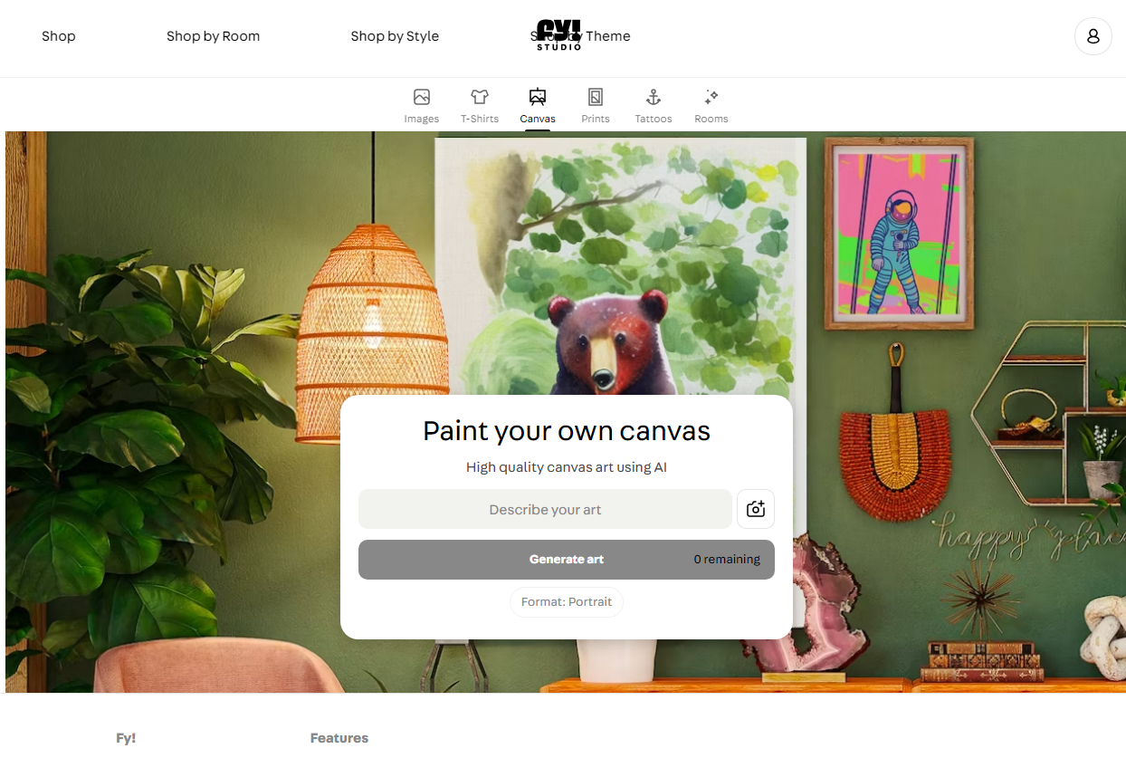
Task: Select the Tattoos anchor icon
Action: click(x=654, y=97)
